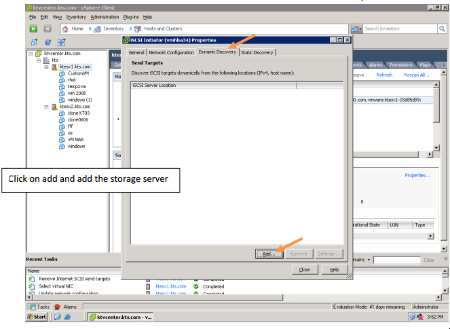Click the magnifier search button
The height and width of the screenshot is (329, 450).
click(442, 28)
